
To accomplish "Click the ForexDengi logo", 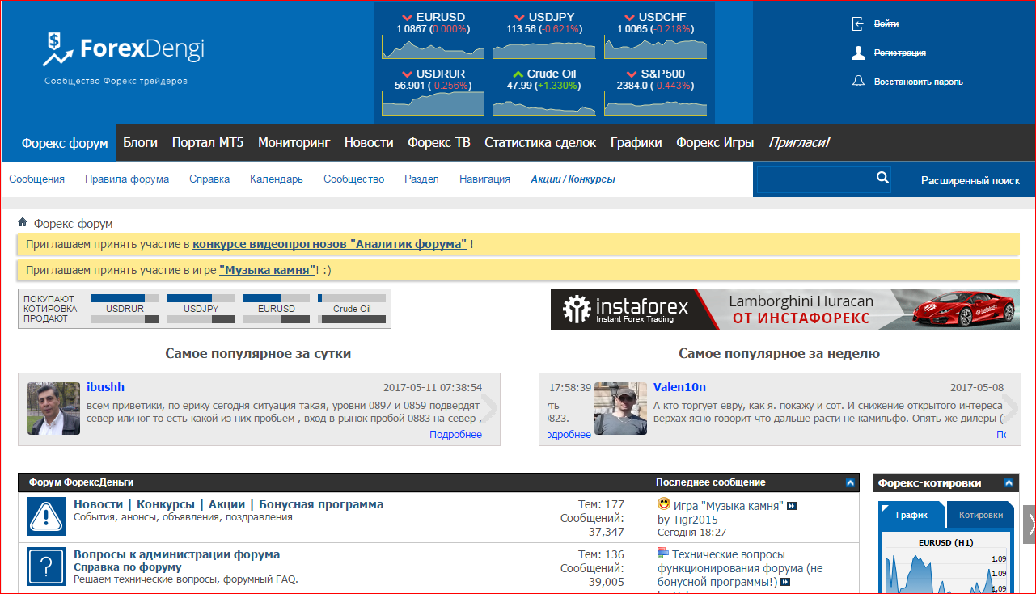I will 124,50.
